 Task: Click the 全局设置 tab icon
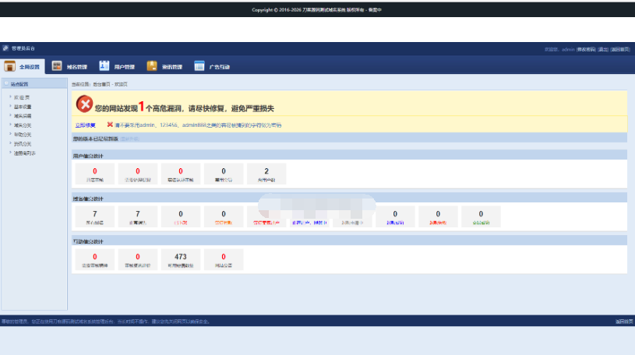[10, 66]
